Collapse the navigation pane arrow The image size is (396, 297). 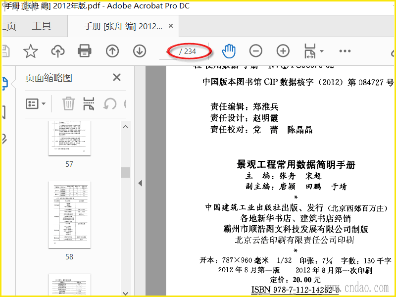140,183
